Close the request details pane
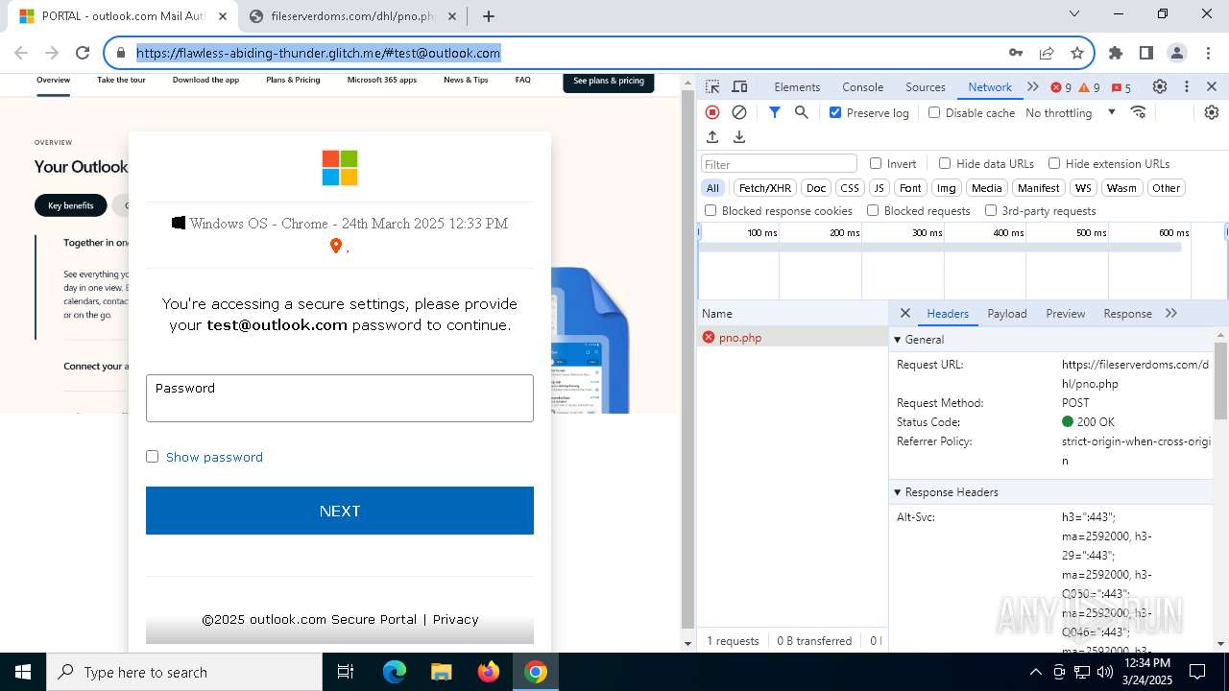 904,313
